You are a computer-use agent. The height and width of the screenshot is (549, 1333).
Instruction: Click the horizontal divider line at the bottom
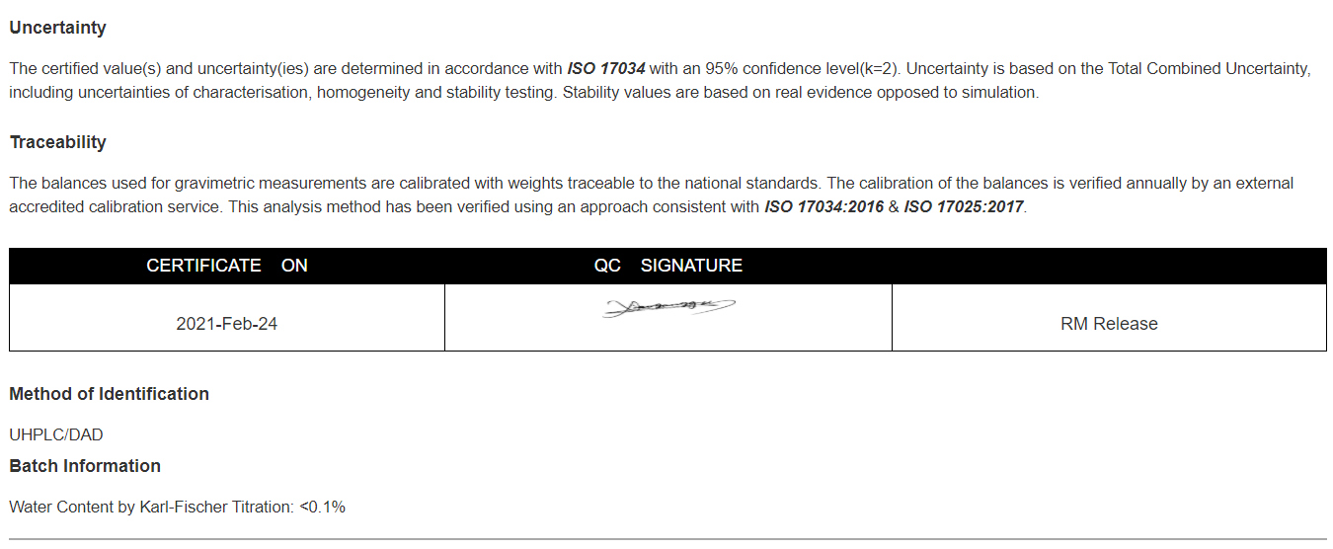coord(667,539)
